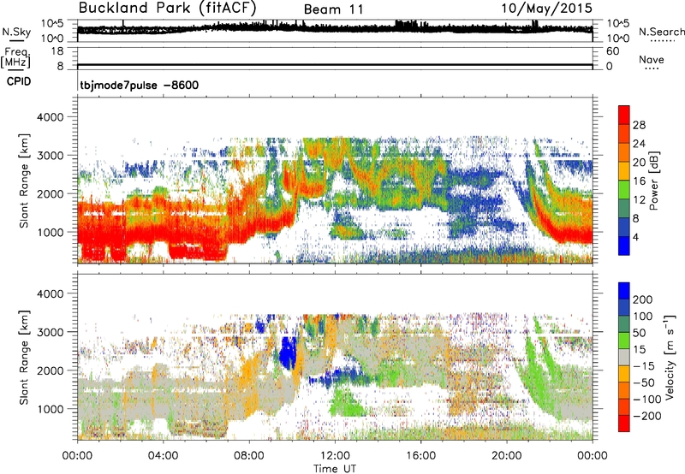Click the '20:00' time axis label
Viewport: 685px width, 474px height.
(x=507, y=456)
